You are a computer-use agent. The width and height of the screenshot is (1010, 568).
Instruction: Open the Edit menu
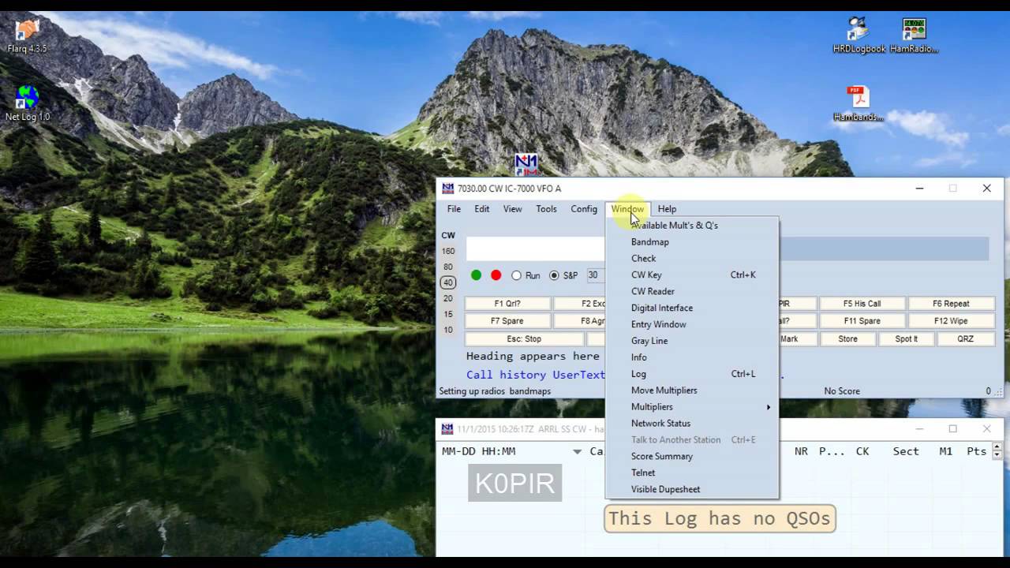pyautogui.click(x=481, y=209)
